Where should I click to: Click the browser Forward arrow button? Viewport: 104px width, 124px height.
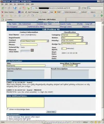coord(9,8)
